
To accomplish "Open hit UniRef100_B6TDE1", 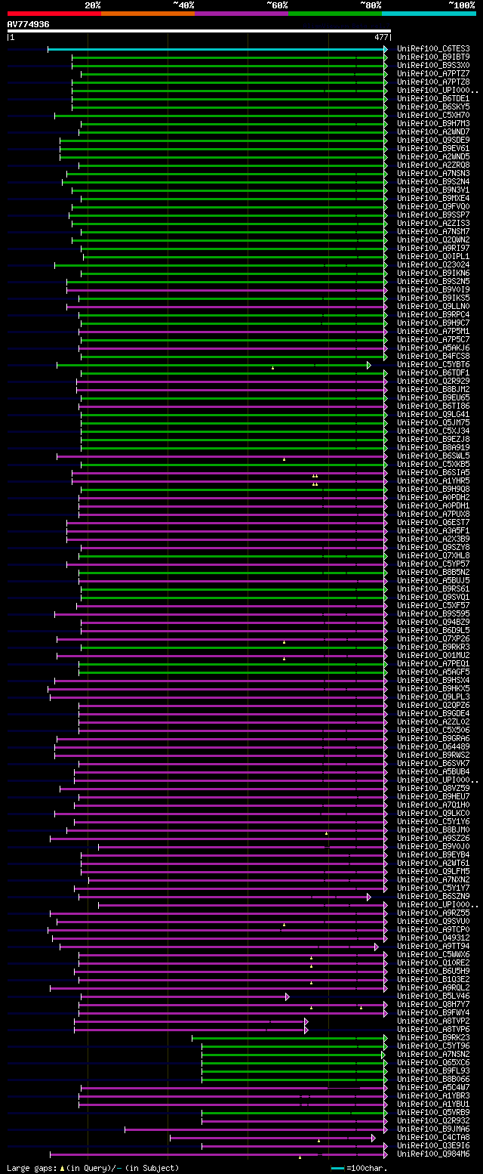I will click(x=432, y=99).
